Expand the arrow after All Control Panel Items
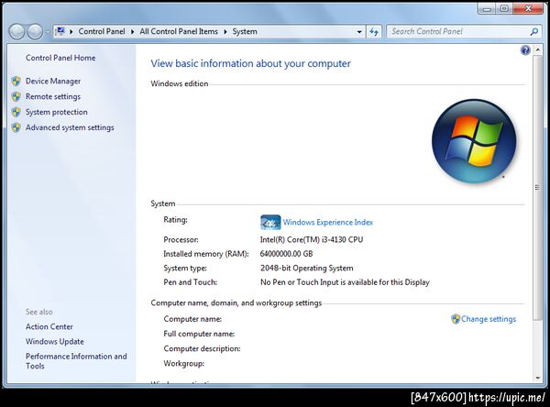The image size is (550, 407). pos(225,31)
